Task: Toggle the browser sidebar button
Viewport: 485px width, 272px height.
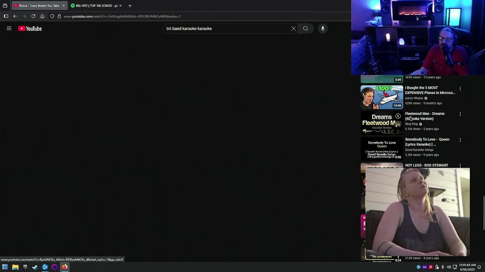Action: (6, 16)
